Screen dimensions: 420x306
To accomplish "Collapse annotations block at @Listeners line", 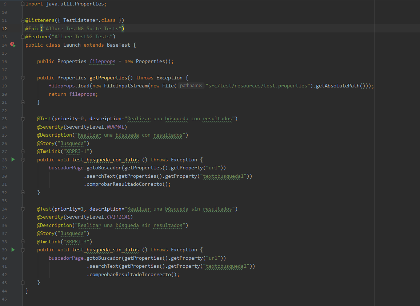I will coord(23,20).
